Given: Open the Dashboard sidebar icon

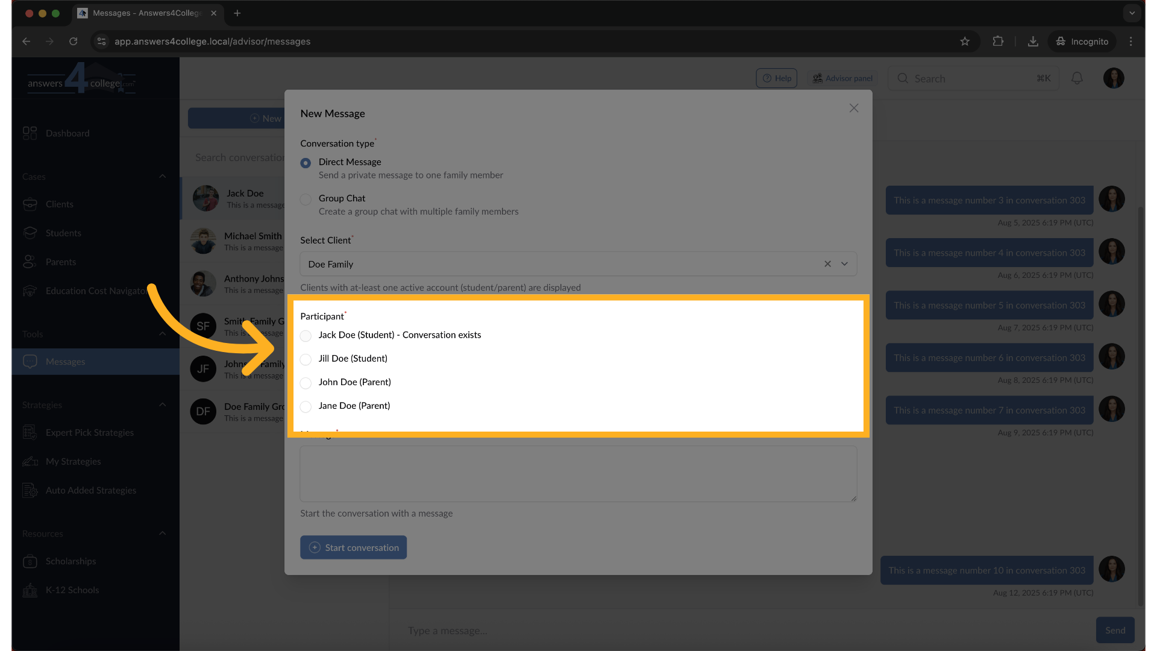Looking at the screenshot, I should [x=30, y=133].
